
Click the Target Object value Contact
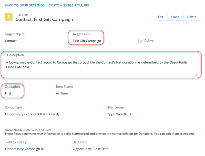[11, 41]
